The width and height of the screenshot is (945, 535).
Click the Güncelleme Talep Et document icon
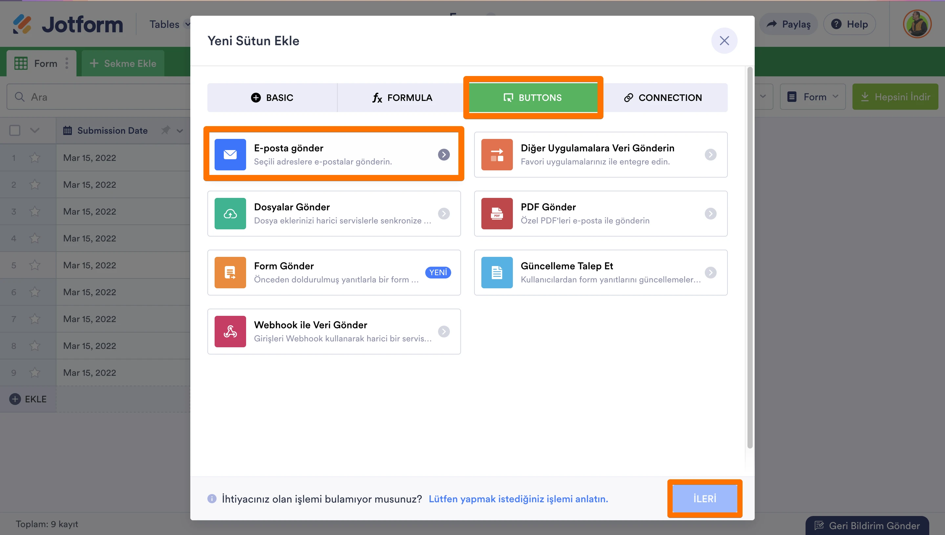(497, 272)
